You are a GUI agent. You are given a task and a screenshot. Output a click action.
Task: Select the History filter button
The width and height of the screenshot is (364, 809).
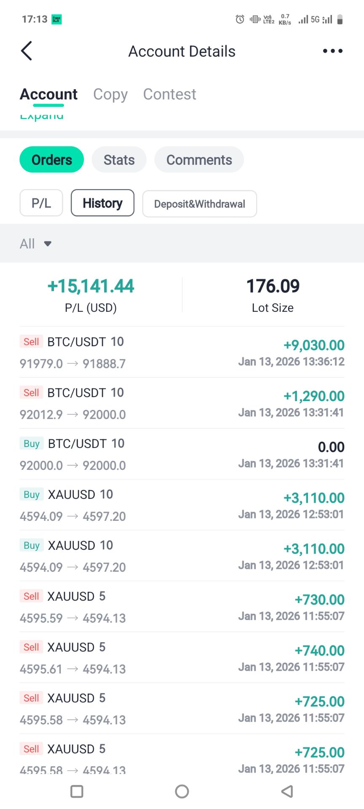point(102,203)
